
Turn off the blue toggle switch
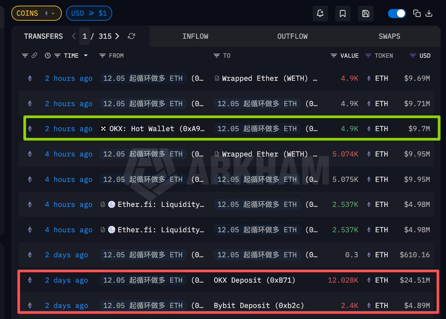click(x=397, y=14)
